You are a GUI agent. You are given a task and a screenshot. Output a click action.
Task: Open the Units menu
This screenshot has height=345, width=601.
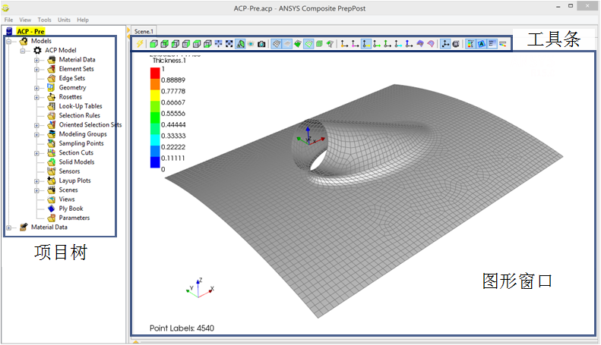click(64, 20)
